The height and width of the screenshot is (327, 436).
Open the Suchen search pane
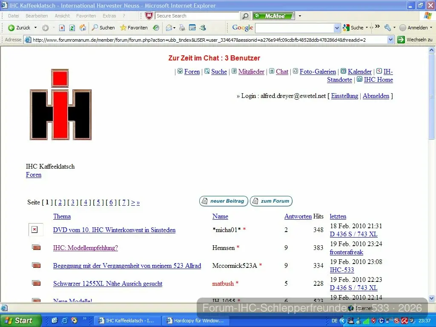tap(103, 28)
